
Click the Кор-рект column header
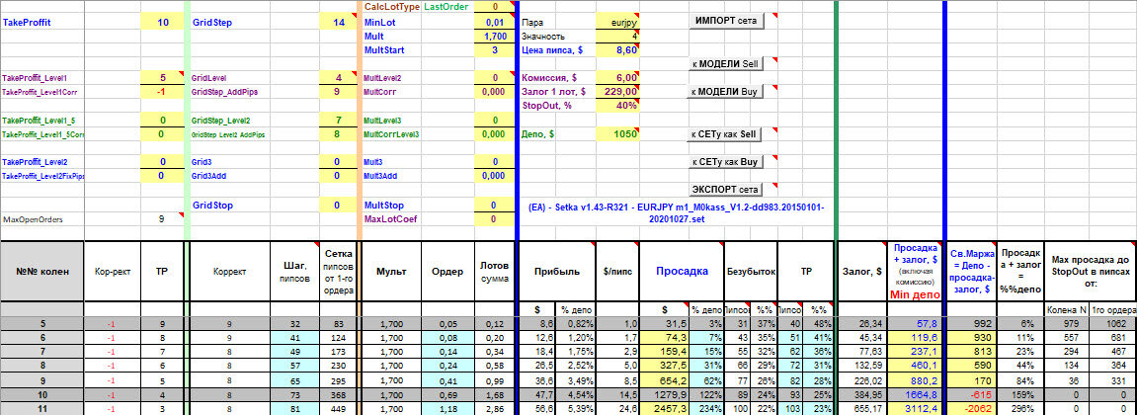click(x=114, y=272)
